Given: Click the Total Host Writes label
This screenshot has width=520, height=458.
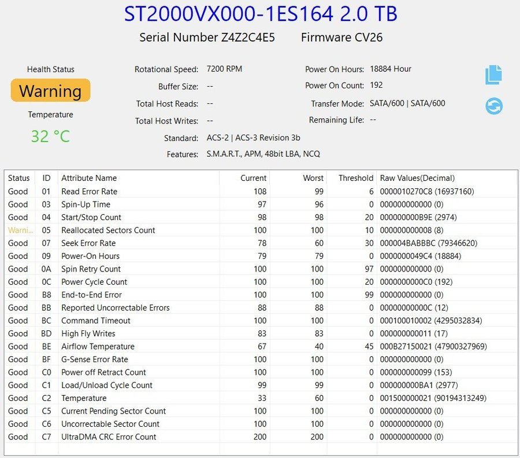Looking at the screenshot, I should pyautogui.click(x=166, y=121).
